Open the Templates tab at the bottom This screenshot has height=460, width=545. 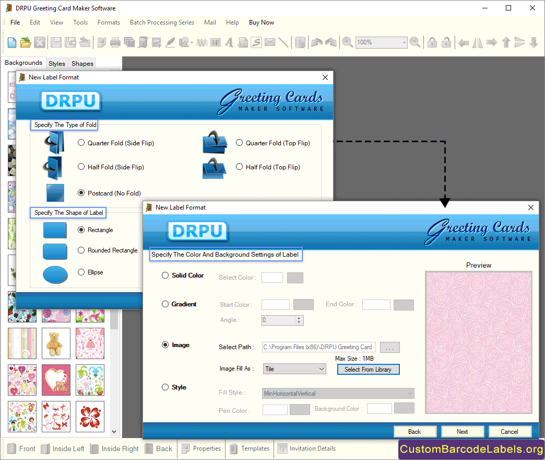249,448
